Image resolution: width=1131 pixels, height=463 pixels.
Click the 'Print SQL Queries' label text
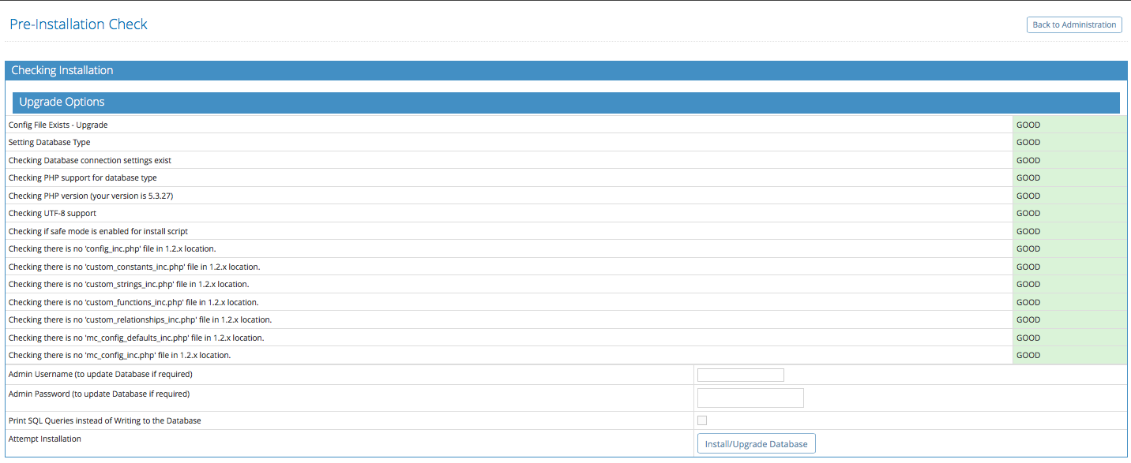(x=104, y=420)
